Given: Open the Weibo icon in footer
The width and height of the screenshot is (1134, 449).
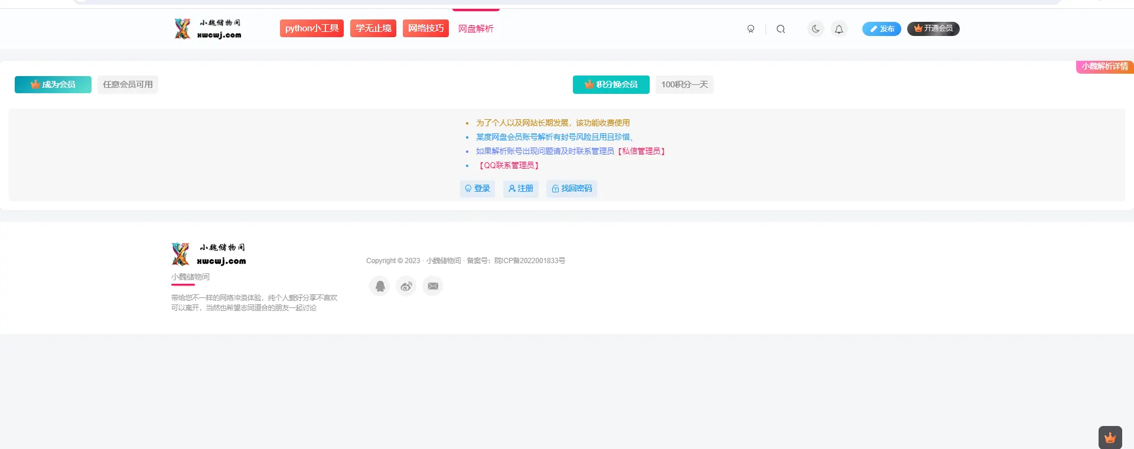Looking at the screenshot, I should (406, 286).
